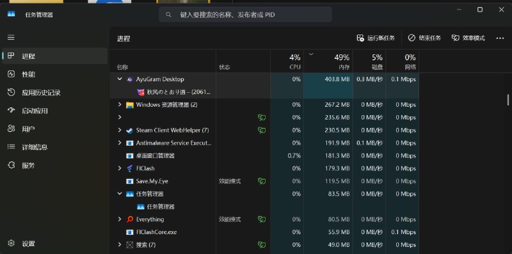
Task: Expand the FlClash process group
Action: 120,168
